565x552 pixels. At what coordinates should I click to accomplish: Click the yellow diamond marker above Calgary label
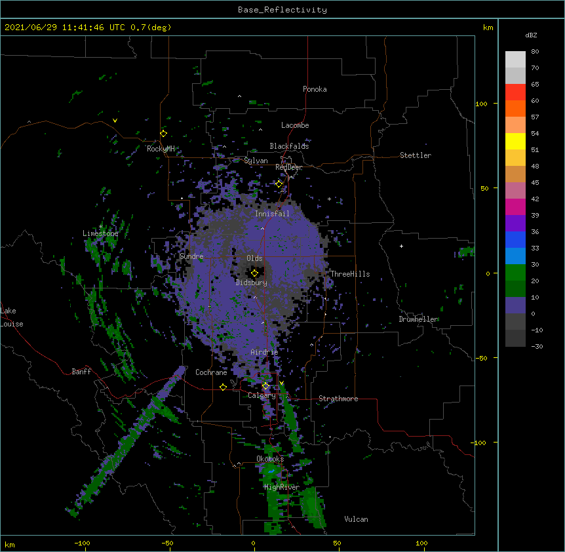[x=265, y=386]
